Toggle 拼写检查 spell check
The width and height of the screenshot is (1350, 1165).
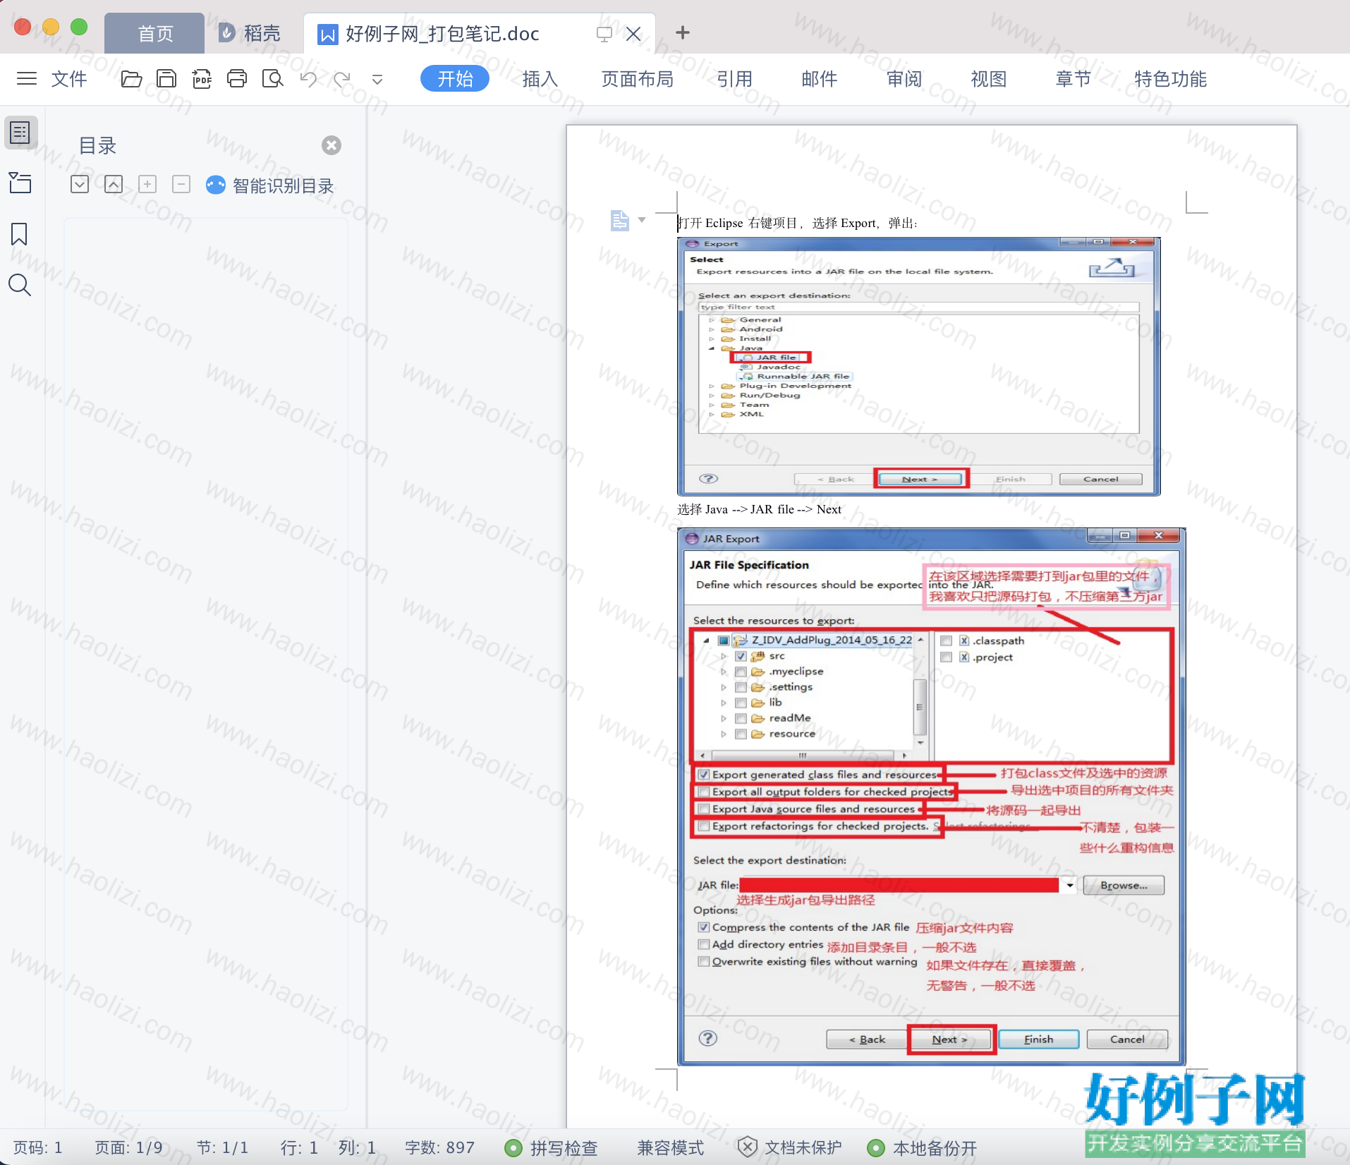552,1148
